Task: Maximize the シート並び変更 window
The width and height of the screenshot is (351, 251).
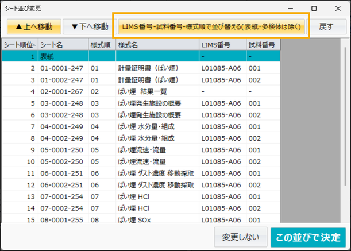Action: pos(314,9)
